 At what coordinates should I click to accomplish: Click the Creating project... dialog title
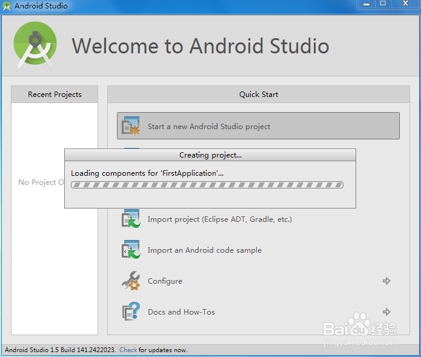coord(210,155)
